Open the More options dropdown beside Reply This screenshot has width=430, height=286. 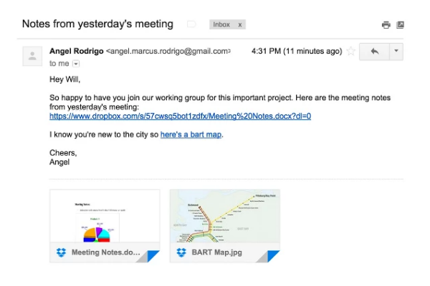click(x=397, y=51)
